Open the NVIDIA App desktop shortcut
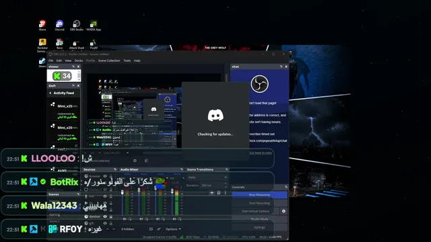431x242 pixels. pyautogui.click(x=94, y=26)
